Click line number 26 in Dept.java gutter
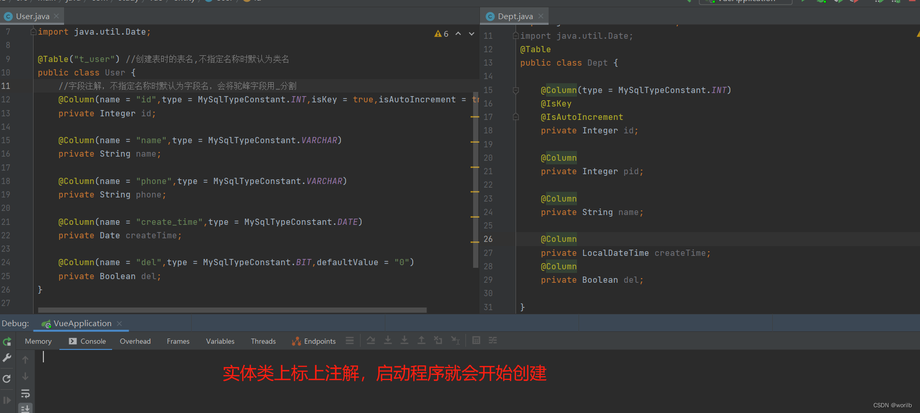 pos(488,239)
